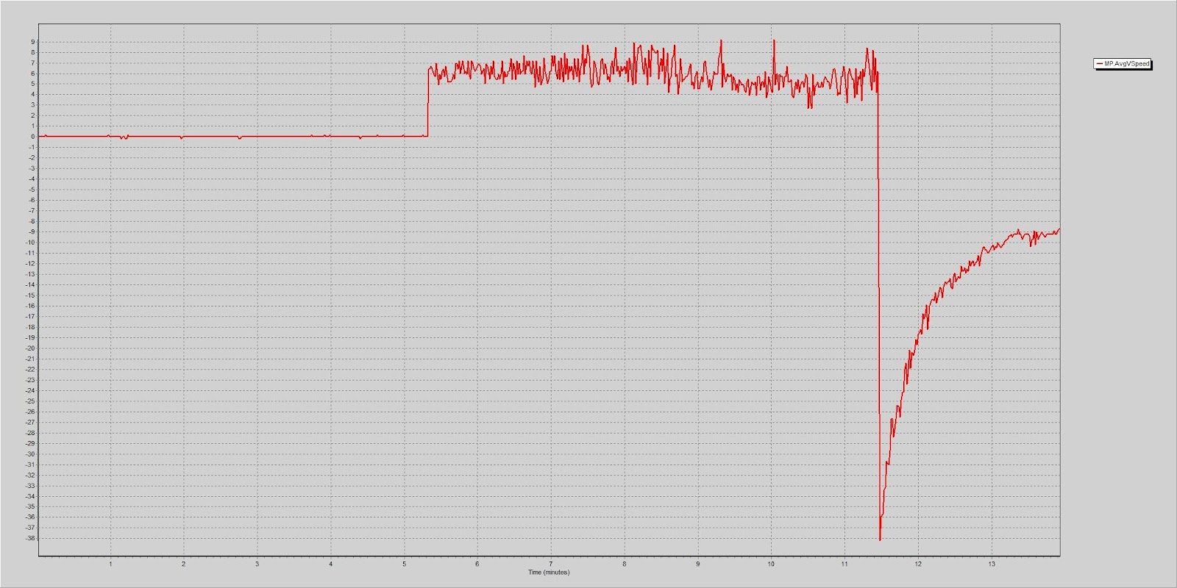Select the time axis tick label 6
This screenshot has width=1177, height=588.
(477, 564)
